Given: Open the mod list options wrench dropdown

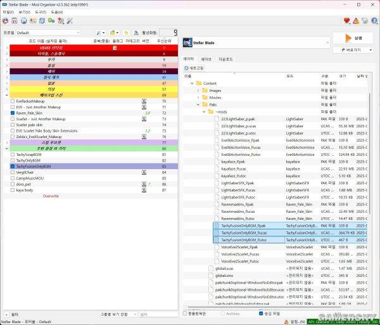Looking at the screenshot, I should coord(101,33).
